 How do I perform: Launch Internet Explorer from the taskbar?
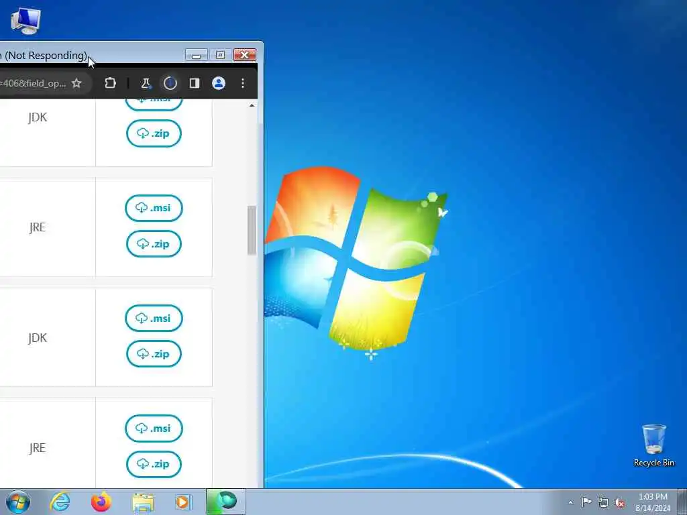pyautogui.click(x=60, y=502)
